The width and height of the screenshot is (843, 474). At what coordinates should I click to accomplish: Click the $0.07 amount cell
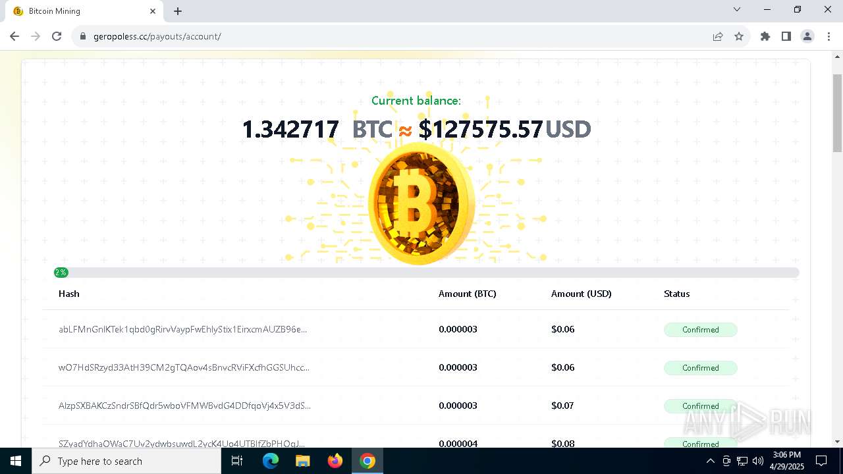(563, 406)
